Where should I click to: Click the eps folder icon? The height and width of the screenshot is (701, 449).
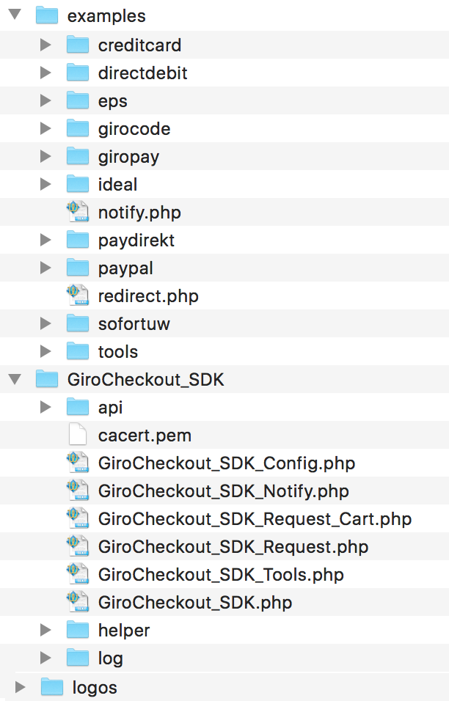76,100
